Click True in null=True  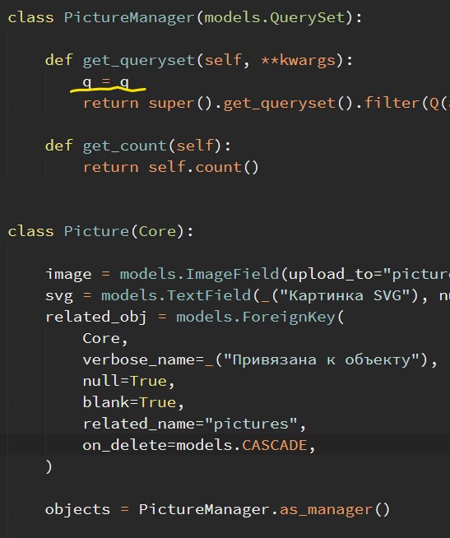pyautogui.click(x=148, y=382)
